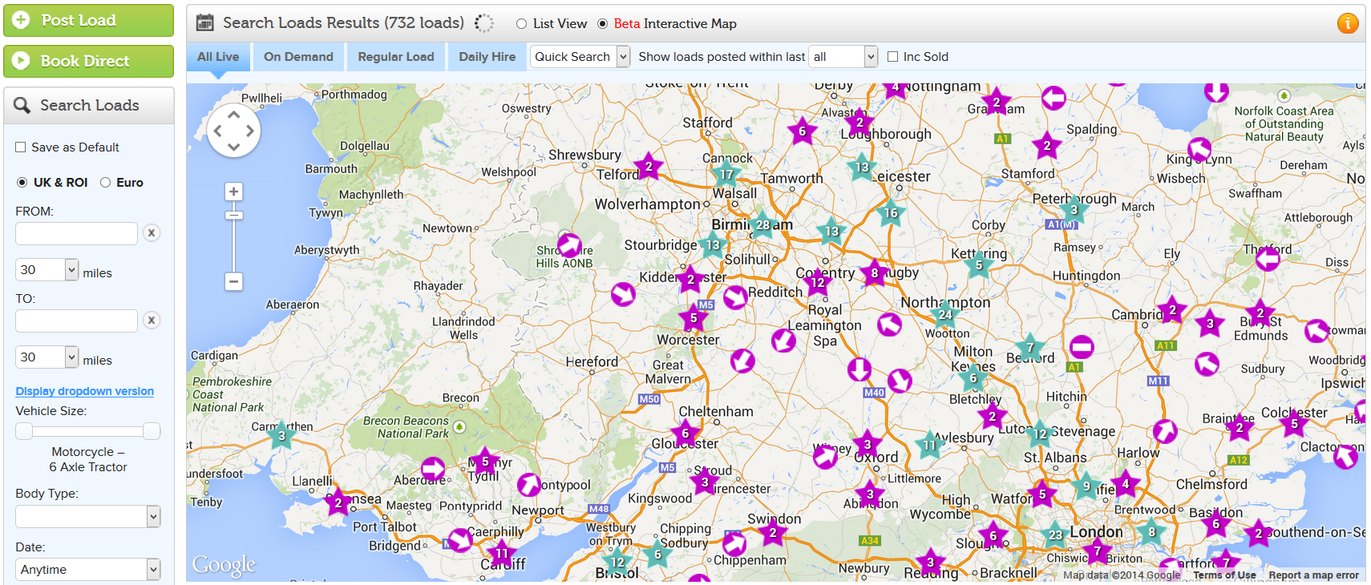The width and height of the screenshot is (1371, 585).
Task: Open the Date Anytime dropdown
Action: tap(88, 570)
